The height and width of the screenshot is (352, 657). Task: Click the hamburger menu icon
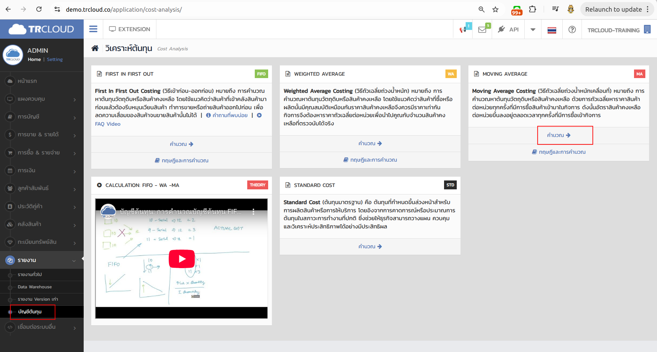(93, 29)
